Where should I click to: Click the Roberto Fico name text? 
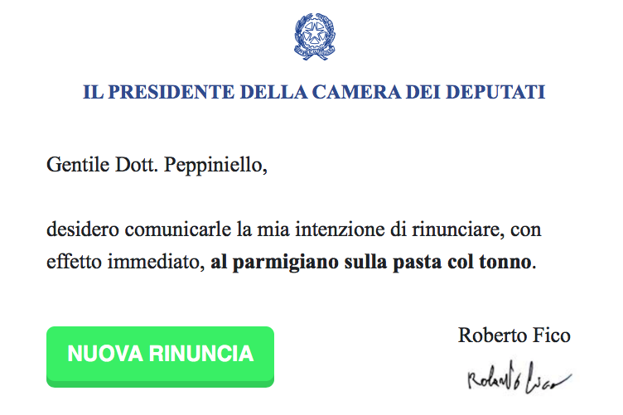pos(514,335)
